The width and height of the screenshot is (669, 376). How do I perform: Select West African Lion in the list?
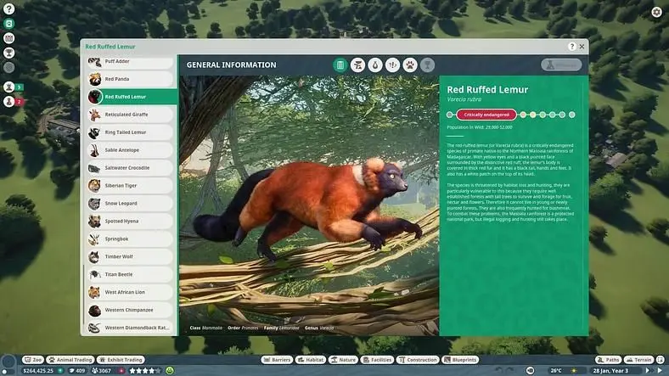130,292
